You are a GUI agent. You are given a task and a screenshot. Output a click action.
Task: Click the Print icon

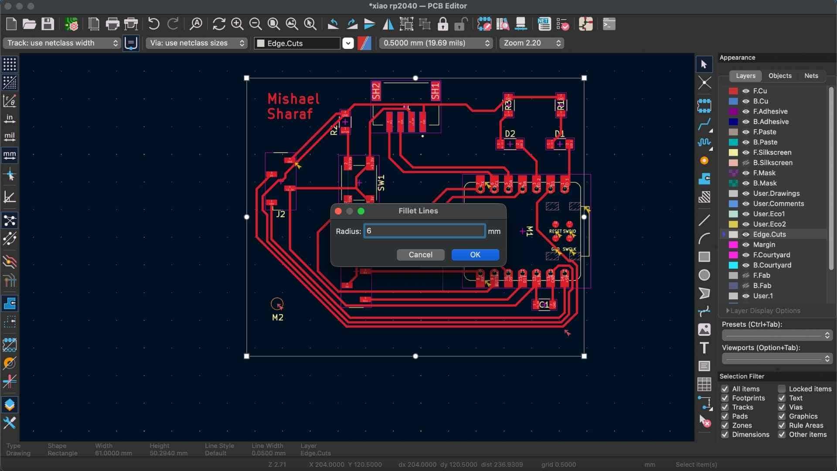click(112, 24)
